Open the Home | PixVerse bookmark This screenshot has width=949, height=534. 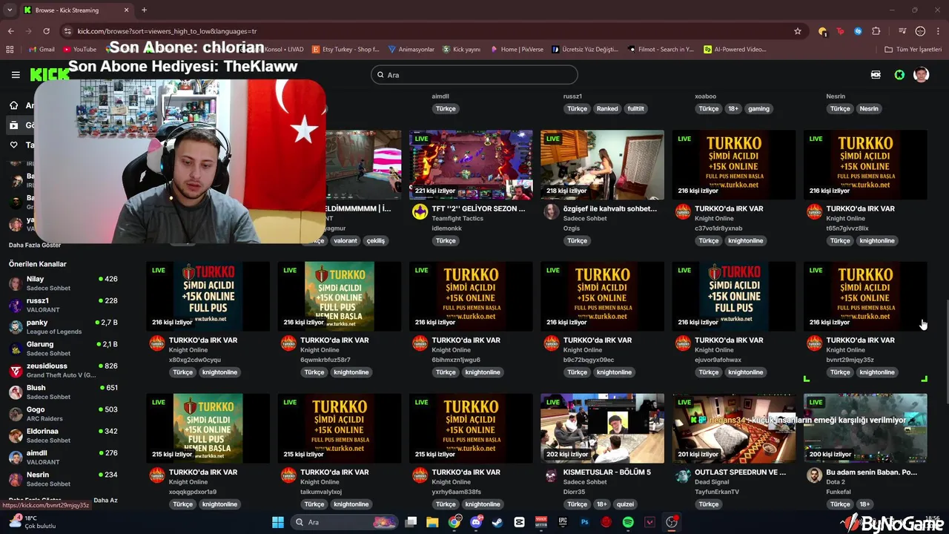pyautogui.click(x=517, y=49)
